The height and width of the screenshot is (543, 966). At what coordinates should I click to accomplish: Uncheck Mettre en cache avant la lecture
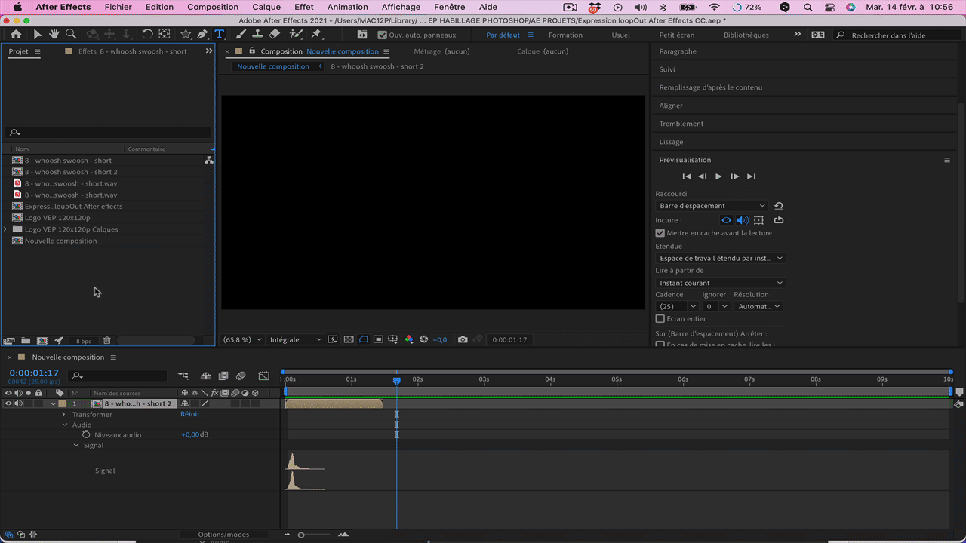coord(660,233)
